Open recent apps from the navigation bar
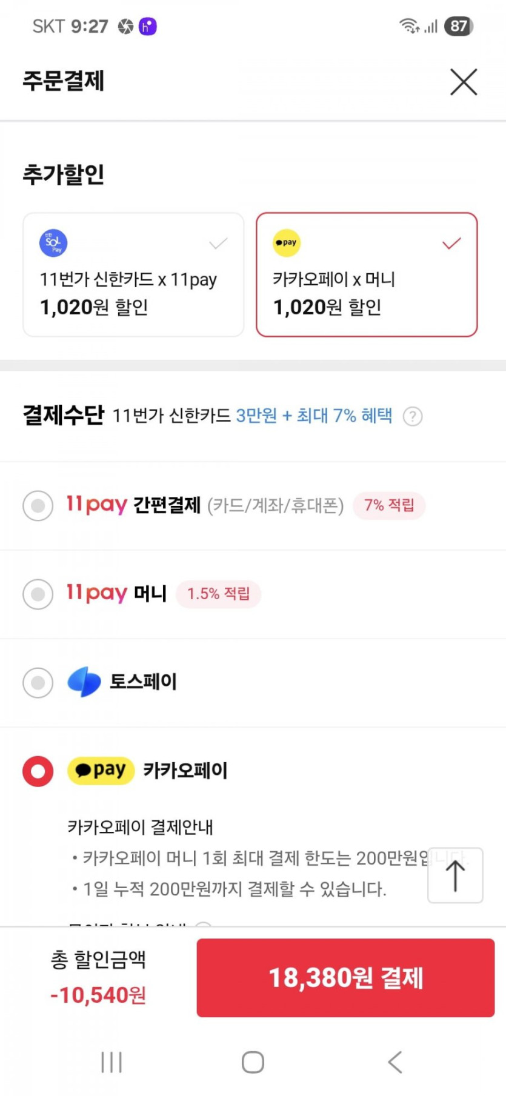The height and width of the screenshot is (1096, 506). [112, 1062]
